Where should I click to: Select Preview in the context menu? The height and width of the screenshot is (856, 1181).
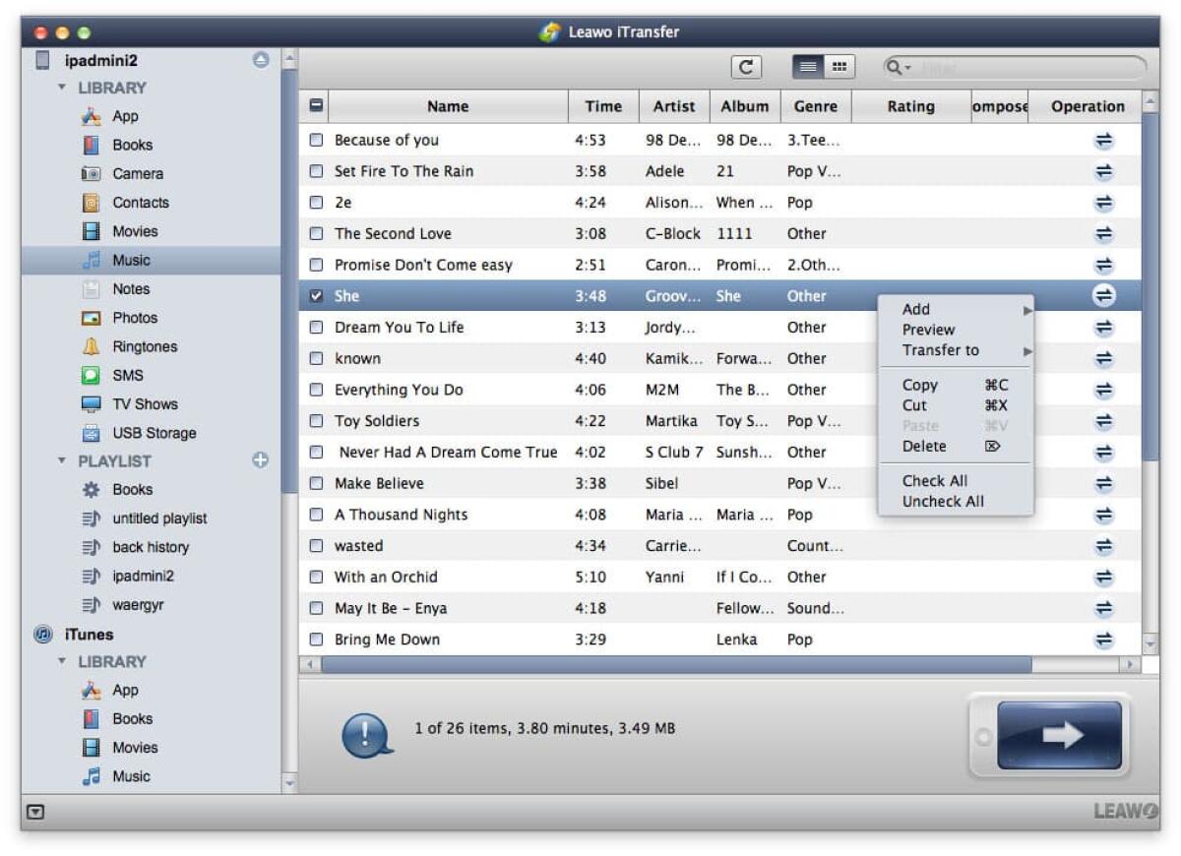click(928, 330)
